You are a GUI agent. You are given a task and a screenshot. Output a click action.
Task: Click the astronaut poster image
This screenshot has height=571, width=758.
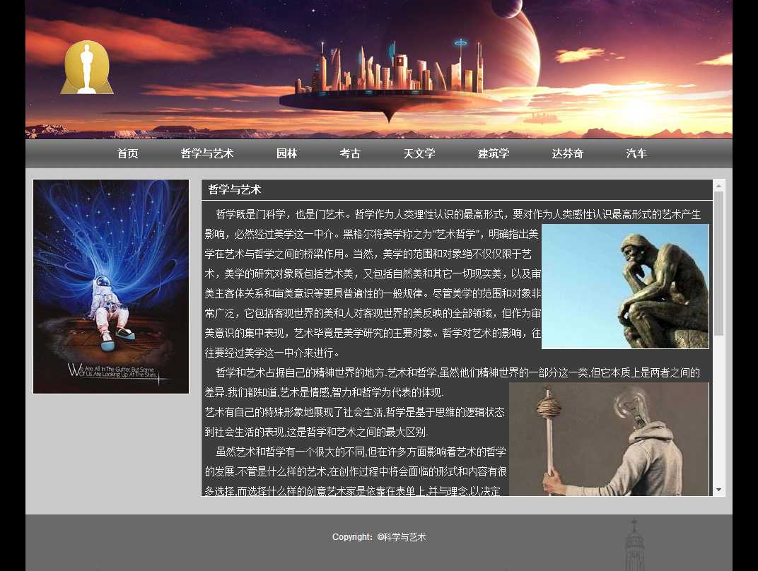111,286
